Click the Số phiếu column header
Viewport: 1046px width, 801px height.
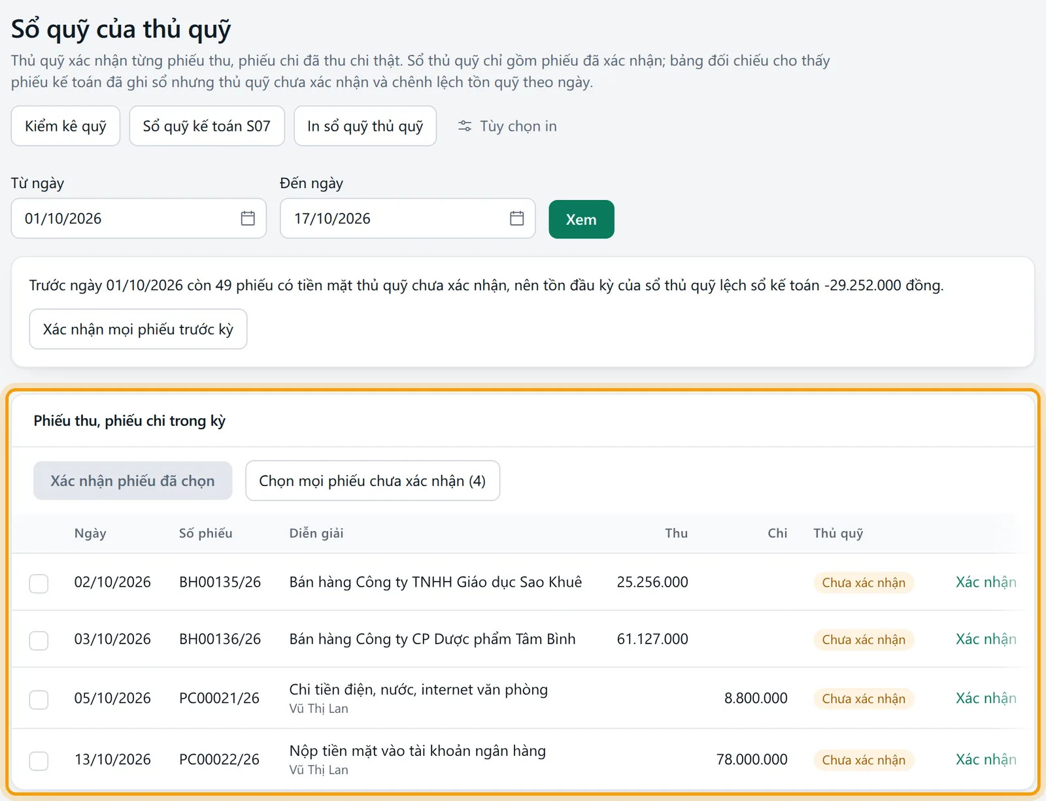point(206,533)
